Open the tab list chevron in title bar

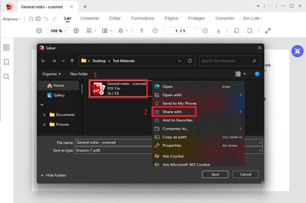(x=258, y=6)
